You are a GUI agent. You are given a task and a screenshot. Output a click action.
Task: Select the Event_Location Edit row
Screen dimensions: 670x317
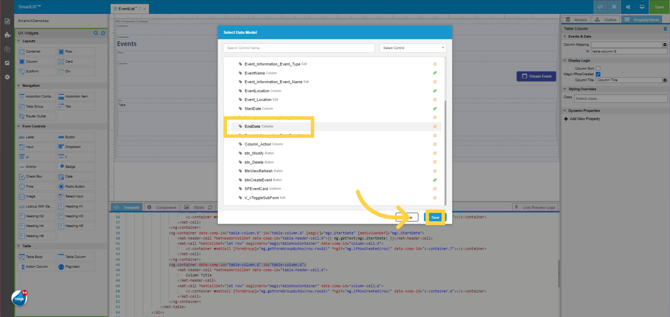click(336, 100)
